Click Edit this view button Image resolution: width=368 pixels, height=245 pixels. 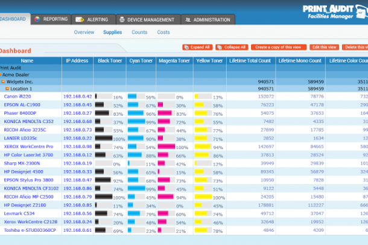click(324, 47)
